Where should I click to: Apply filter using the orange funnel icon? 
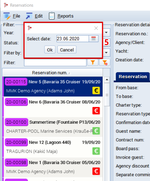click(x=93, y=62)
